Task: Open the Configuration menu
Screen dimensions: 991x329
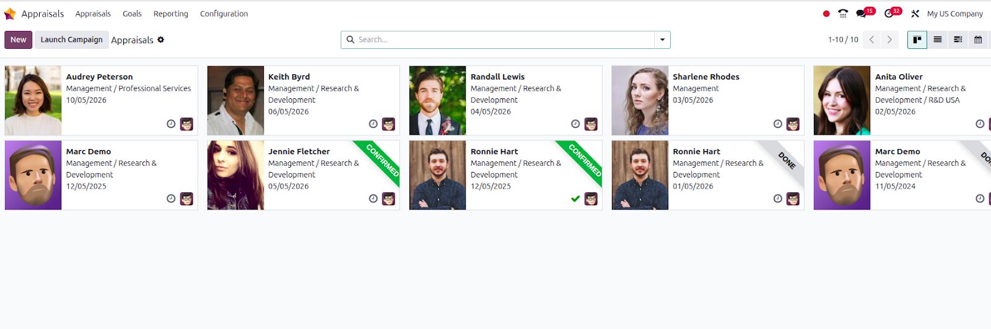Action: [x=224, y=14]
